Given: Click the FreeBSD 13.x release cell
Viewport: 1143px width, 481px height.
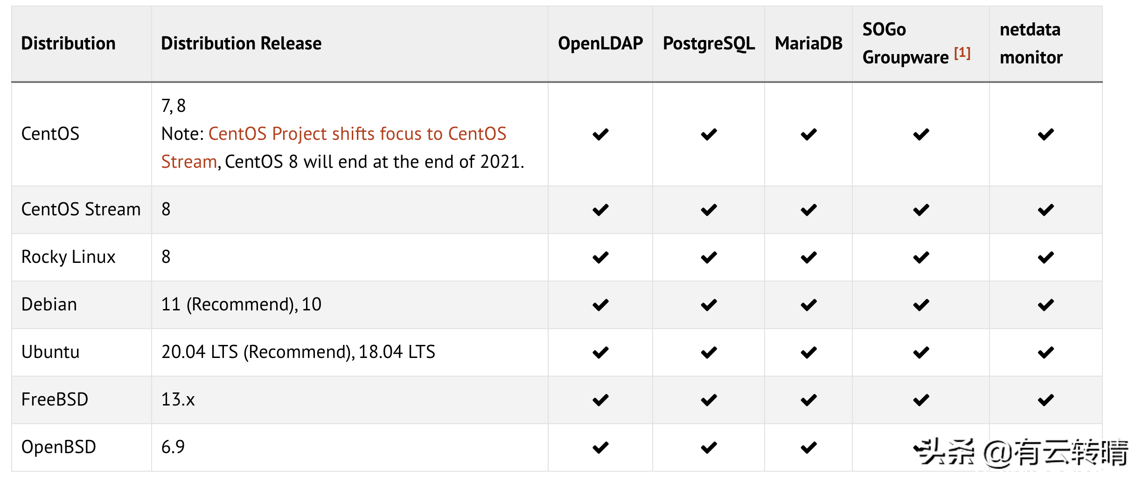Looking at the screenshot, I should coord(178,400).
